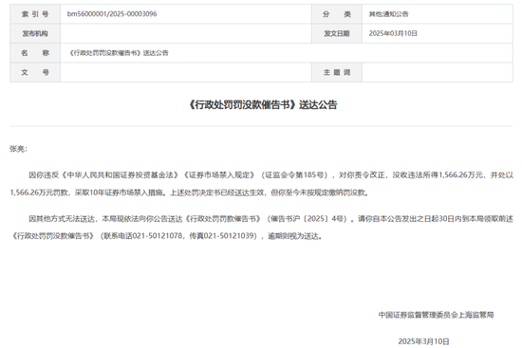Select the title text in the 名称 row
Viewport: 522px width, 348px height.
point(119,53)
